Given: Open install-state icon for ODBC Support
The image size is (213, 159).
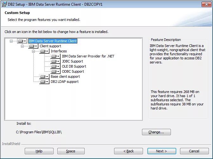Looking at the screenshot, I should (x=55, y=71).
